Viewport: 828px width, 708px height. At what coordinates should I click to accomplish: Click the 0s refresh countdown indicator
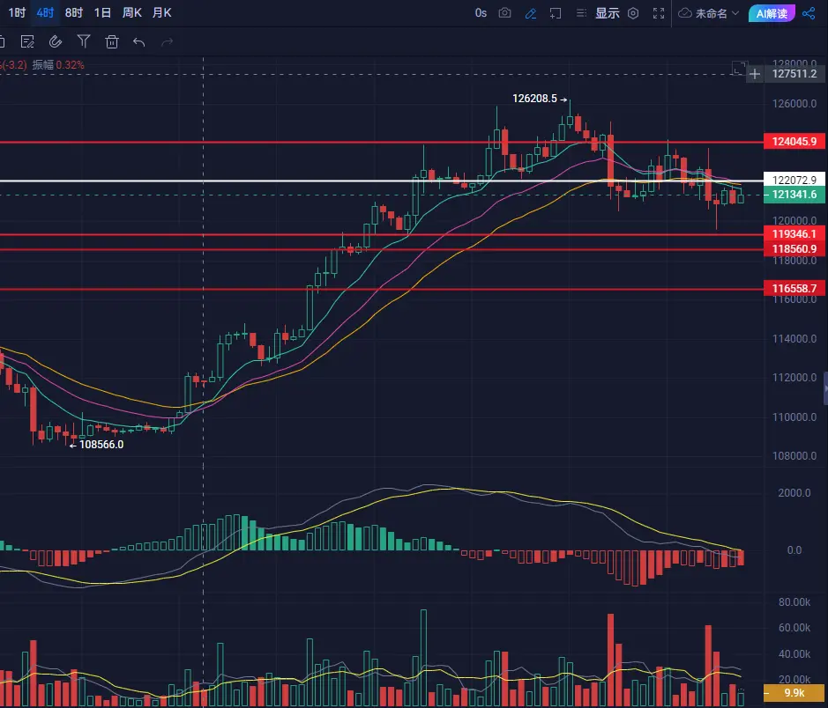[481, 13]
